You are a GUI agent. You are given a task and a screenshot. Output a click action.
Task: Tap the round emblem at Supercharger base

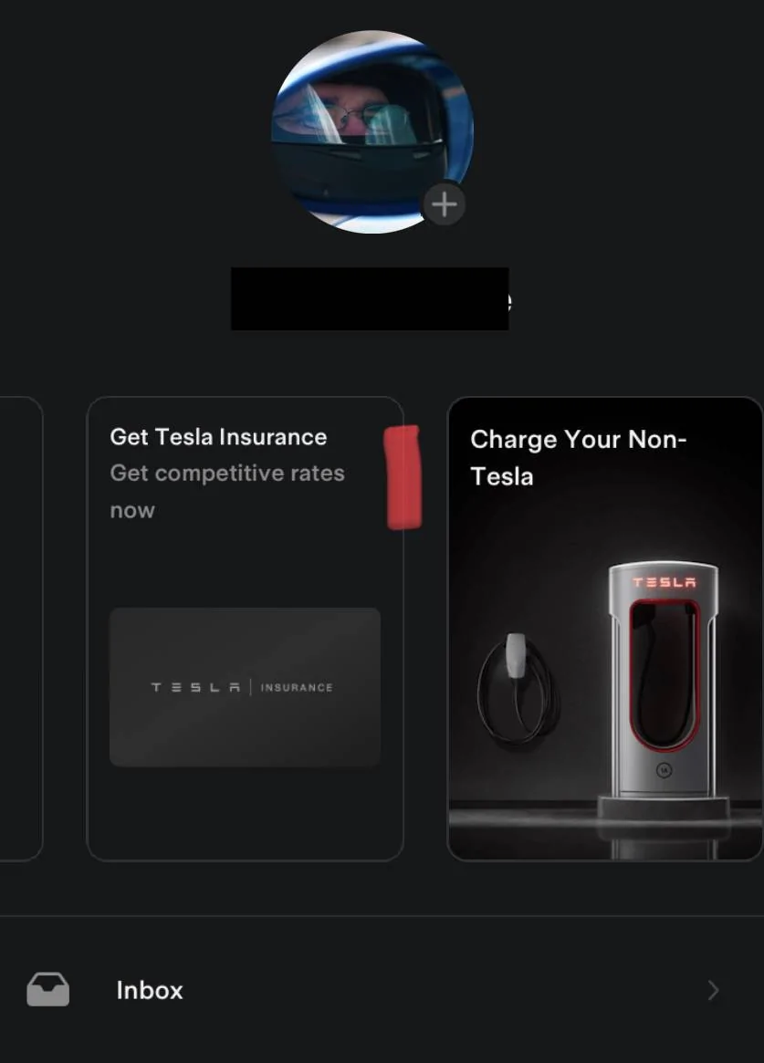[x=665, y=770]
